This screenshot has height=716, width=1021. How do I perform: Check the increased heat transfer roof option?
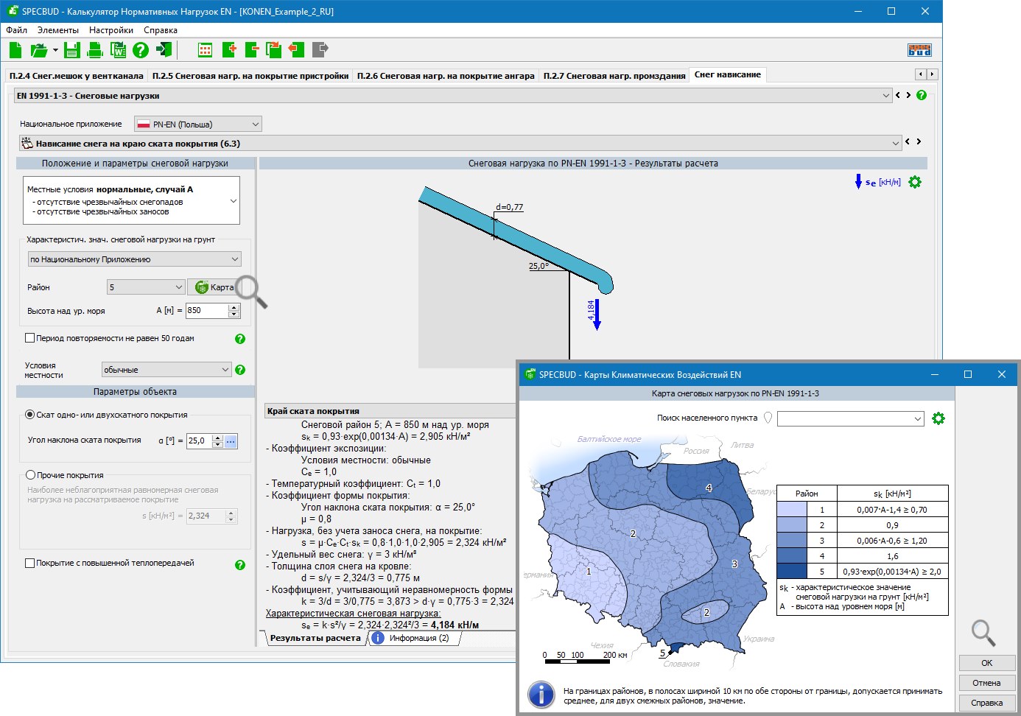(30, 563)
